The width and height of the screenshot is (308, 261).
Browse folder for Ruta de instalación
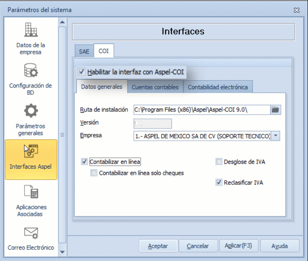point(275,110)
